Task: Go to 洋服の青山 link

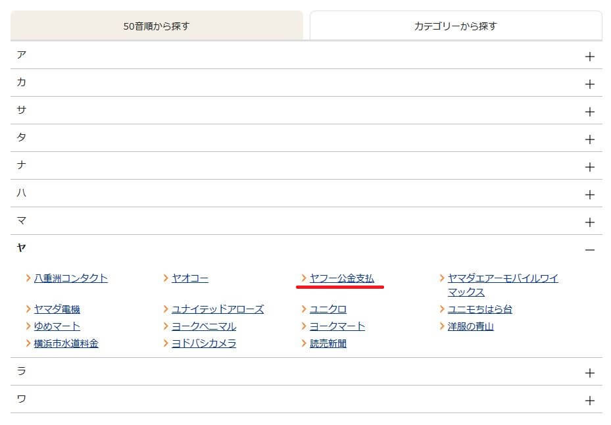Action: point(470,326)
